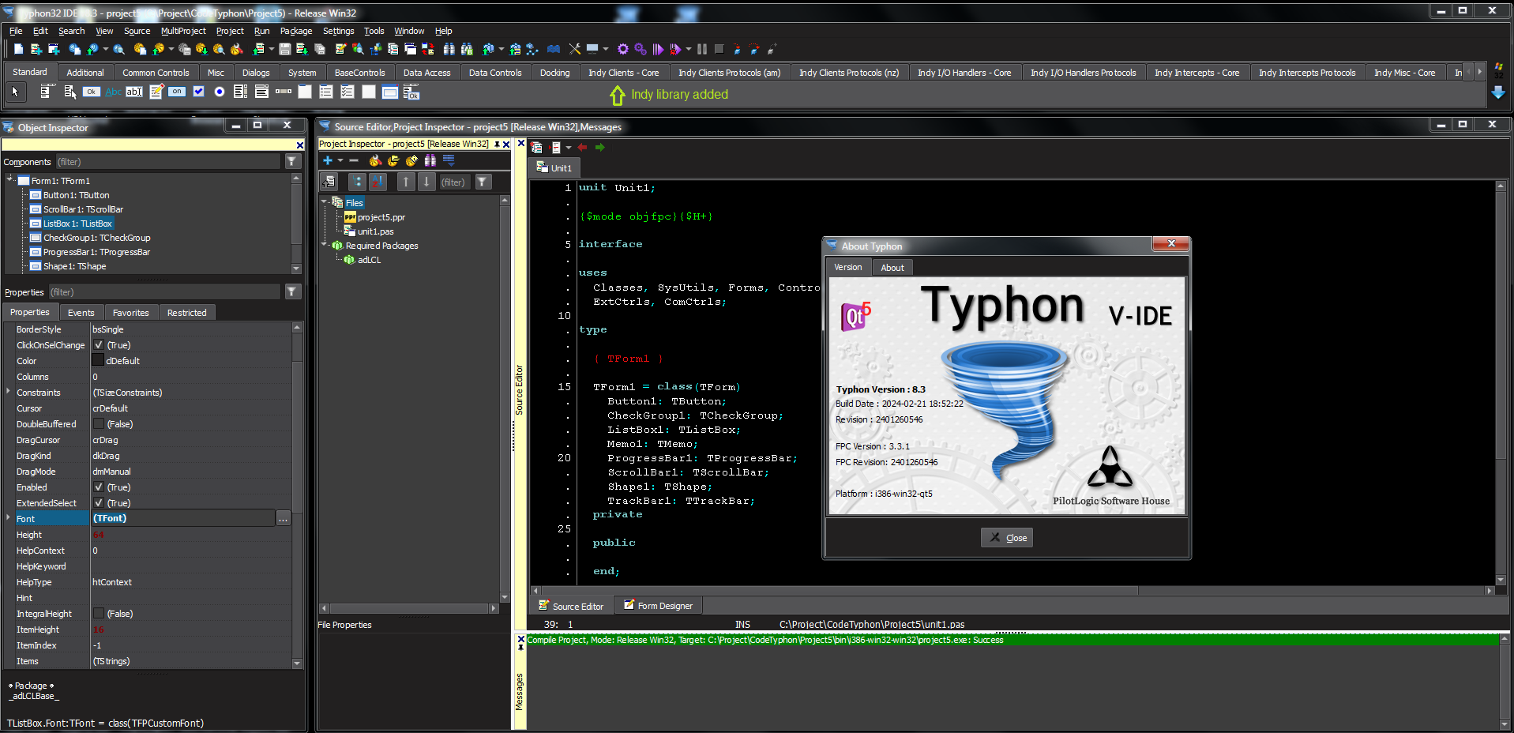
Task: Pick the TButton 'Ok' component icon
Action: click(92, 92)
